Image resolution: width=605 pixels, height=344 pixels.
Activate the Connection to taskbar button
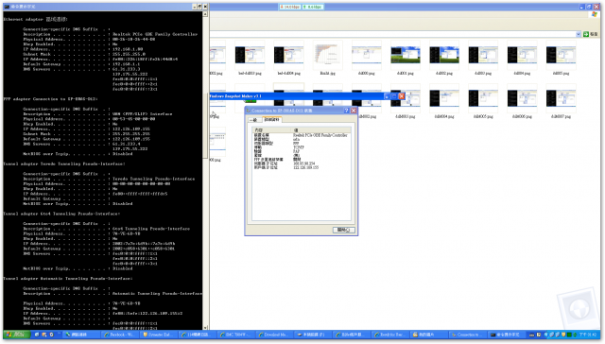pos(468,335)
